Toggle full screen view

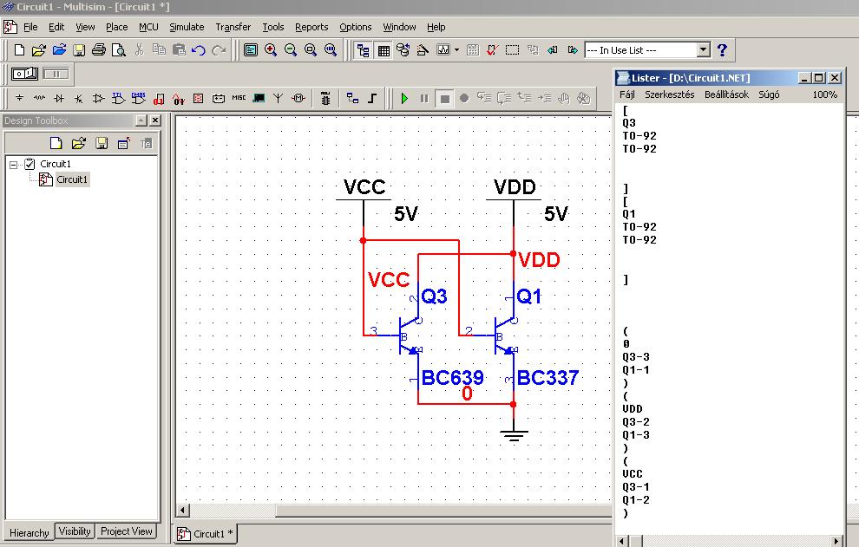coord(251,50)
